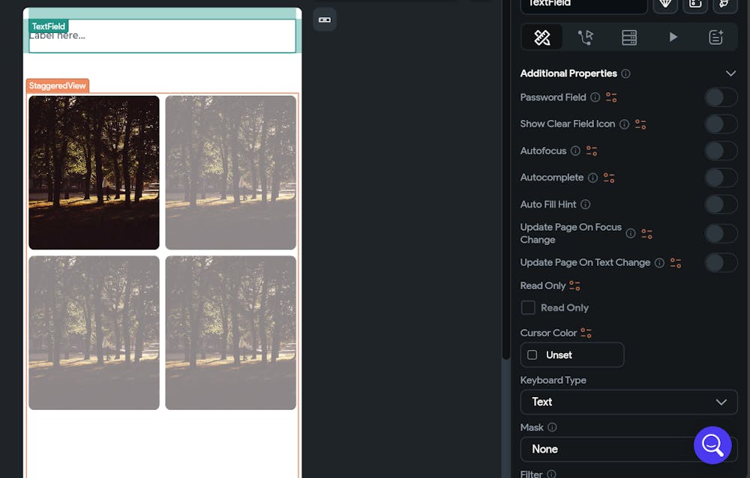This screenshot has width=750, height=478.
Task: Toggle the Password Field switch
Action: pyautogui.click(x=721, y=97)
